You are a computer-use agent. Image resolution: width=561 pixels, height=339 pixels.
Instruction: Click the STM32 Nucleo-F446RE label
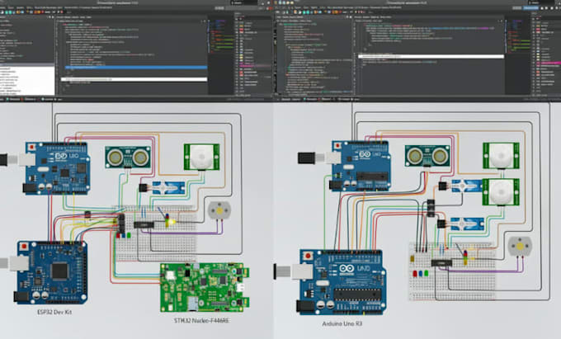click(x=201, y=321)
